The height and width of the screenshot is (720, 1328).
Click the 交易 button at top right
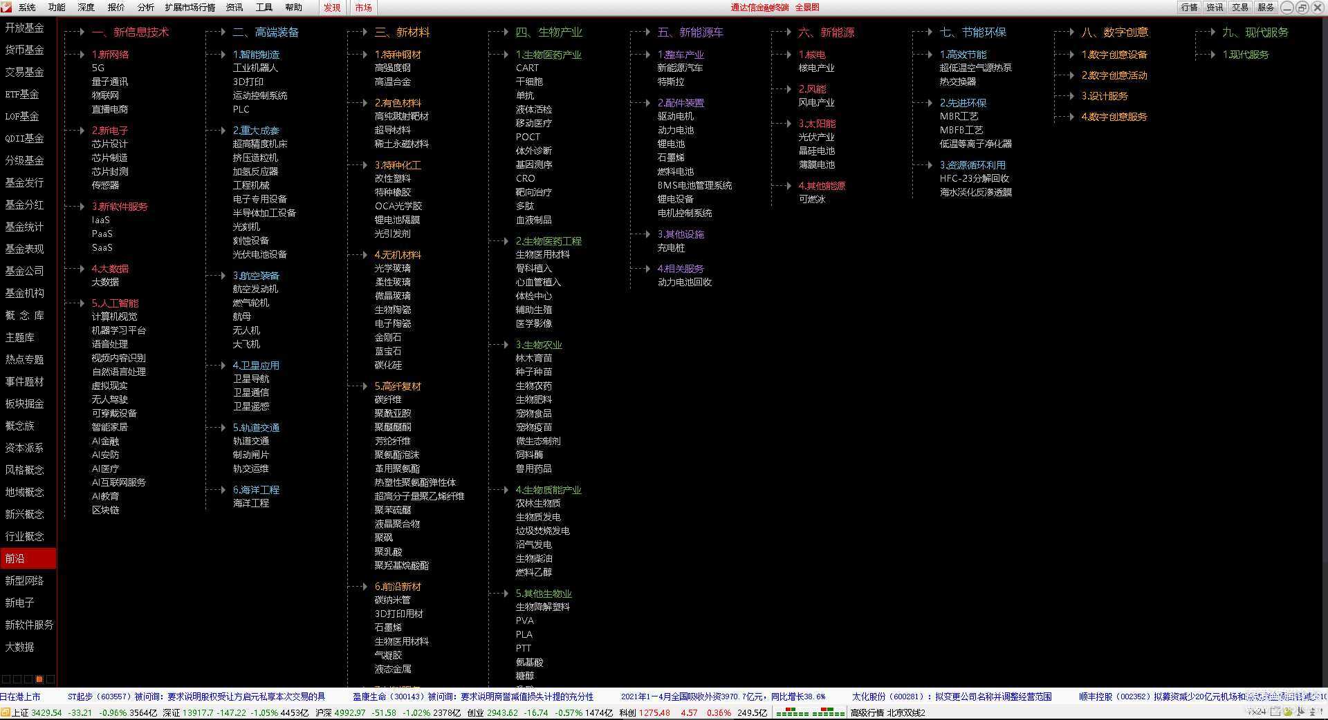point(1240,7)
